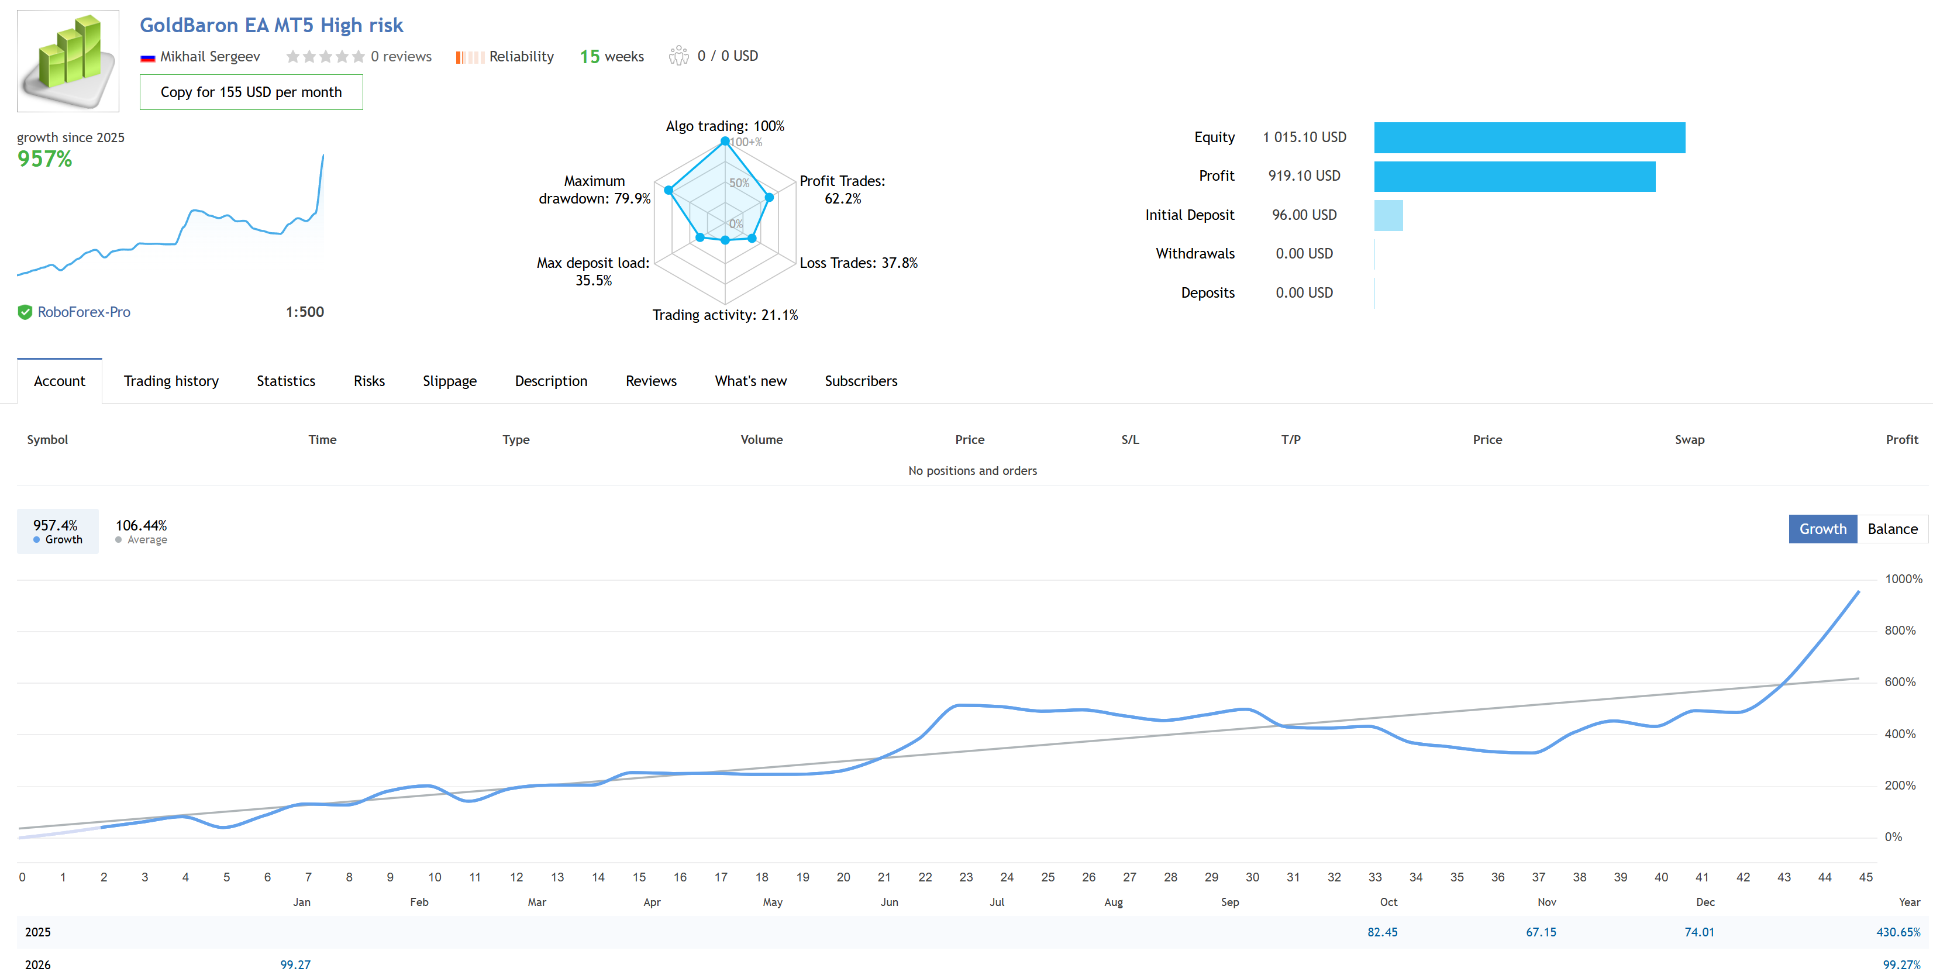Click Copy for 155 USD per month
Screen dimensions: 1933x975
coord(251,92)
